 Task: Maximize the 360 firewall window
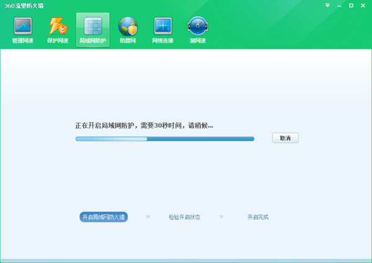point(352,5)
